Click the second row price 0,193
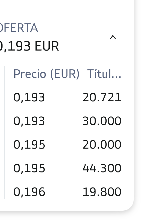Image resolution: width=152 pixels, height=223 pixels. pyautogui.click(x=29, y=121)
